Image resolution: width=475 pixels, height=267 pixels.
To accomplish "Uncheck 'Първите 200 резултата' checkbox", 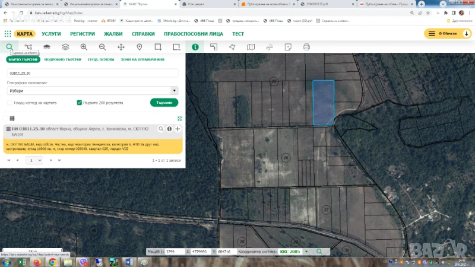I will coord(80,103).
